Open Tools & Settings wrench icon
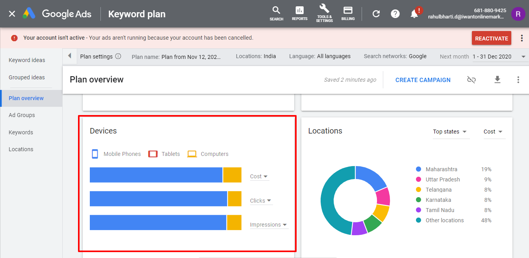This screenshot has height=258, width=529. pyautogui.click(x=324, y=13)
